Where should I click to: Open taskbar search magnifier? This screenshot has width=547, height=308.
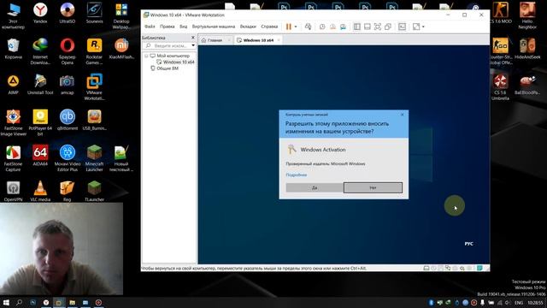(19, 302)
